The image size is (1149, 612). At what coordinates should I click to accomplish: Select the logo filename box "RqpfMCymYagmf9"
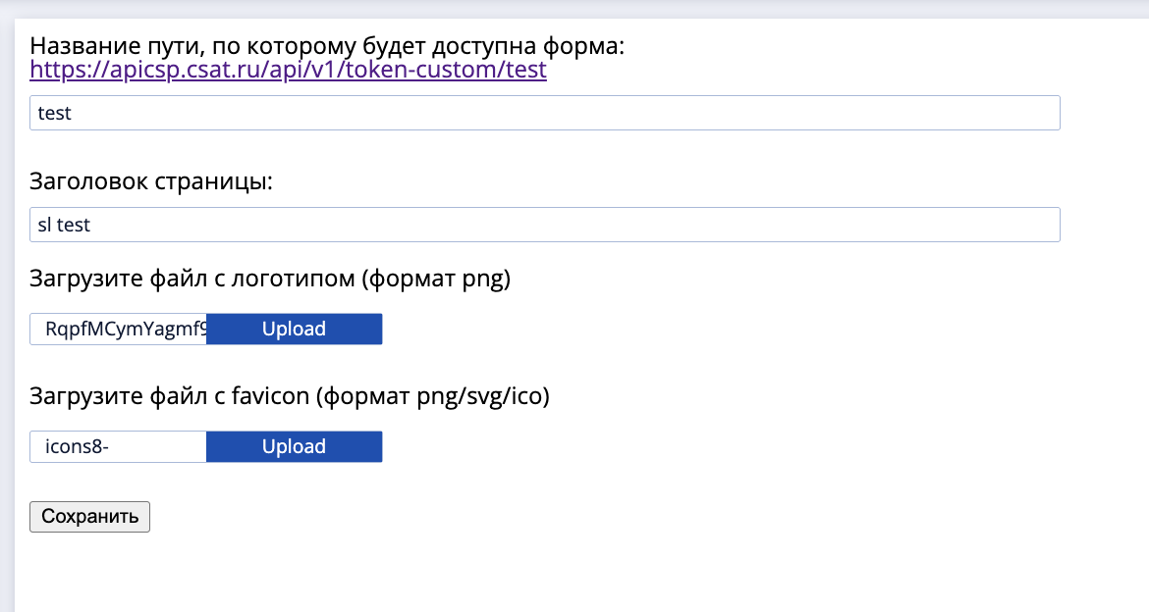pos(119,330)
